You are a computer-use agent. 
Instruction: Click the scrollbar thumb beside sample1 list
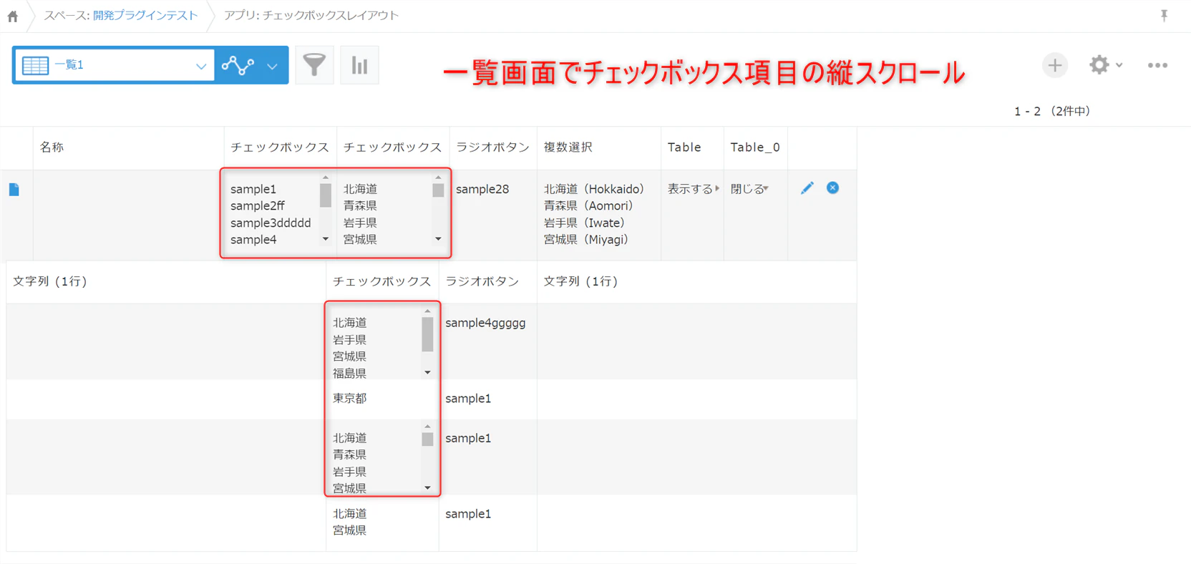[x=326, y=195]
